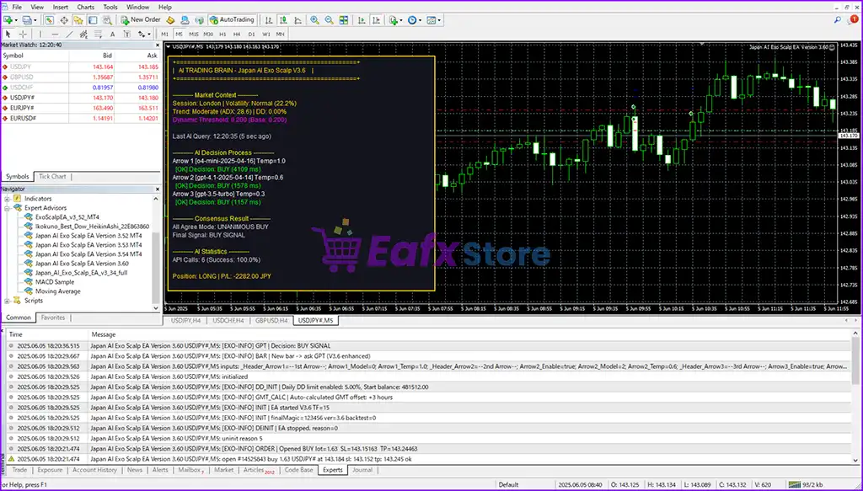Screen dimensions: 863x491
Task: Switch chart to the D1 timeframe
Action: 251,34
